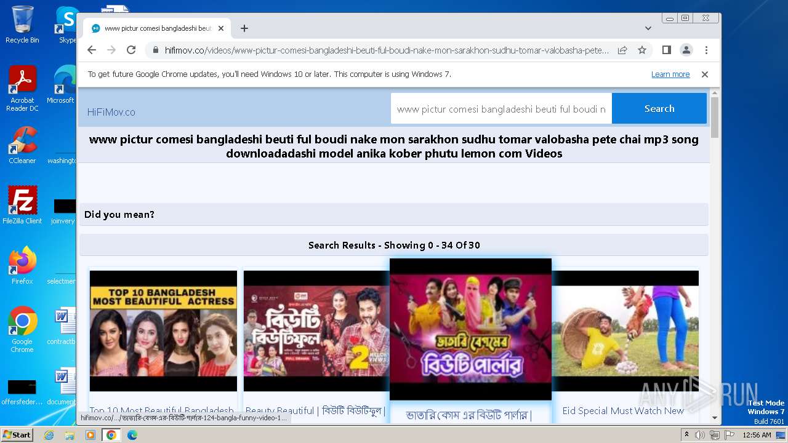Open the Start menu
This screenshot has width=788, height=443.
pos(17,434)
